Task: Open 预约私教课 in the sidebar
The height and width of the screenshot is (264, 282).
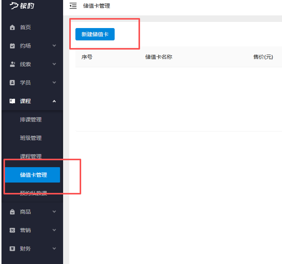Action: [33, 193]
